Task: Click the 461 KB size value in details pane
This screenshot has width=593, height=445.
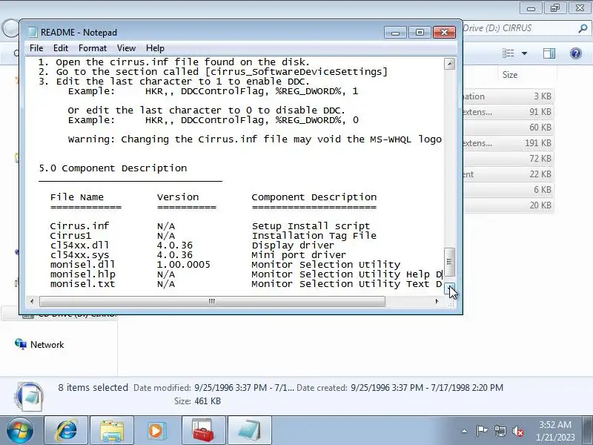Action: (x=208, y=401)
